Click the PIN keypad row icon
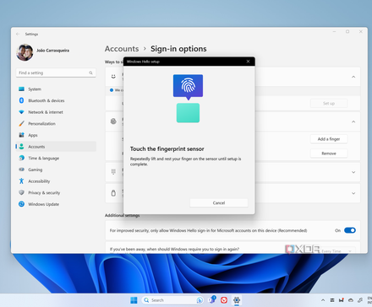Image resolution: width=372 pixels, height=307 pixels. pos(113,171)
